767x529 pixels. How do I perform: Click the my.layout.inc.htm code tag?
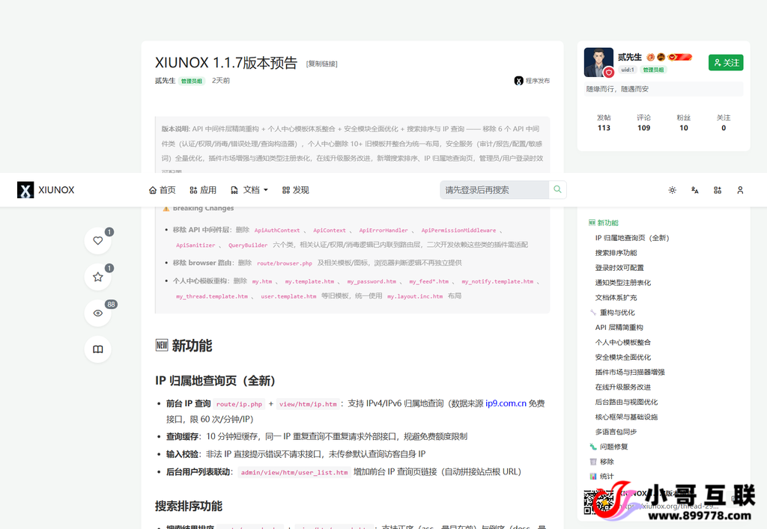pyautogui.click(x=415, y=296)
